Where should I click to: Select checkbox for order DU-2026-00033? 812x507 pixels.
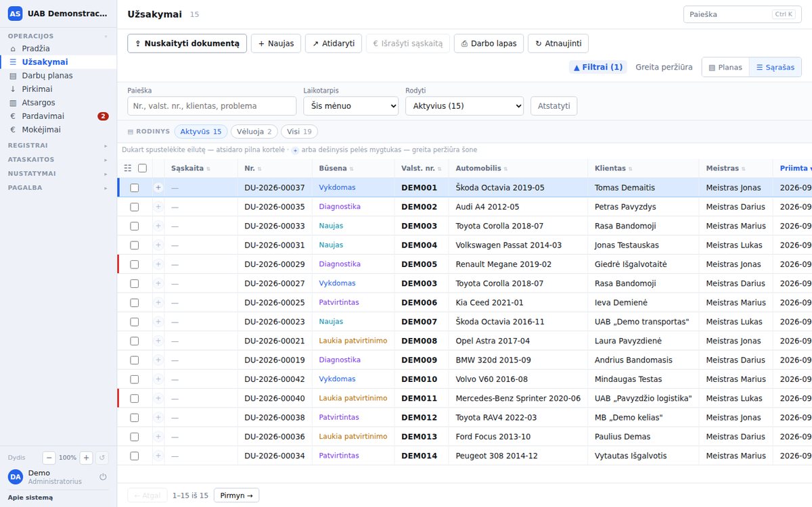[x=135, y=226]
